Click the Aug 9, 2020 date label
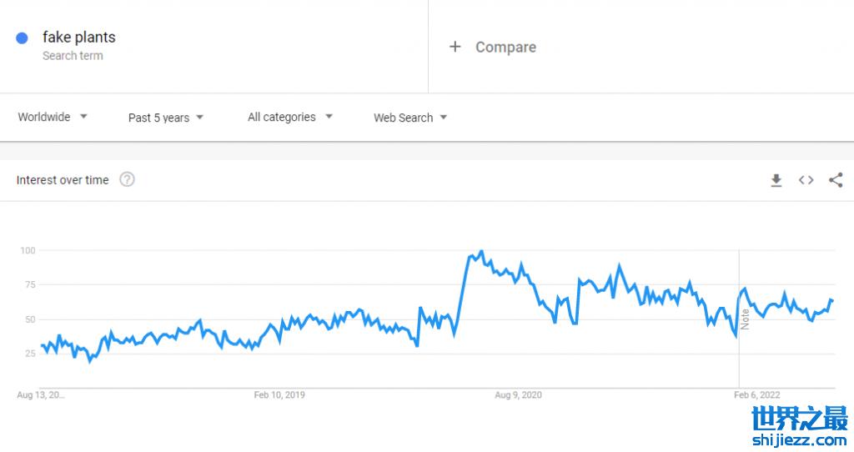 [x=518, y=394]
